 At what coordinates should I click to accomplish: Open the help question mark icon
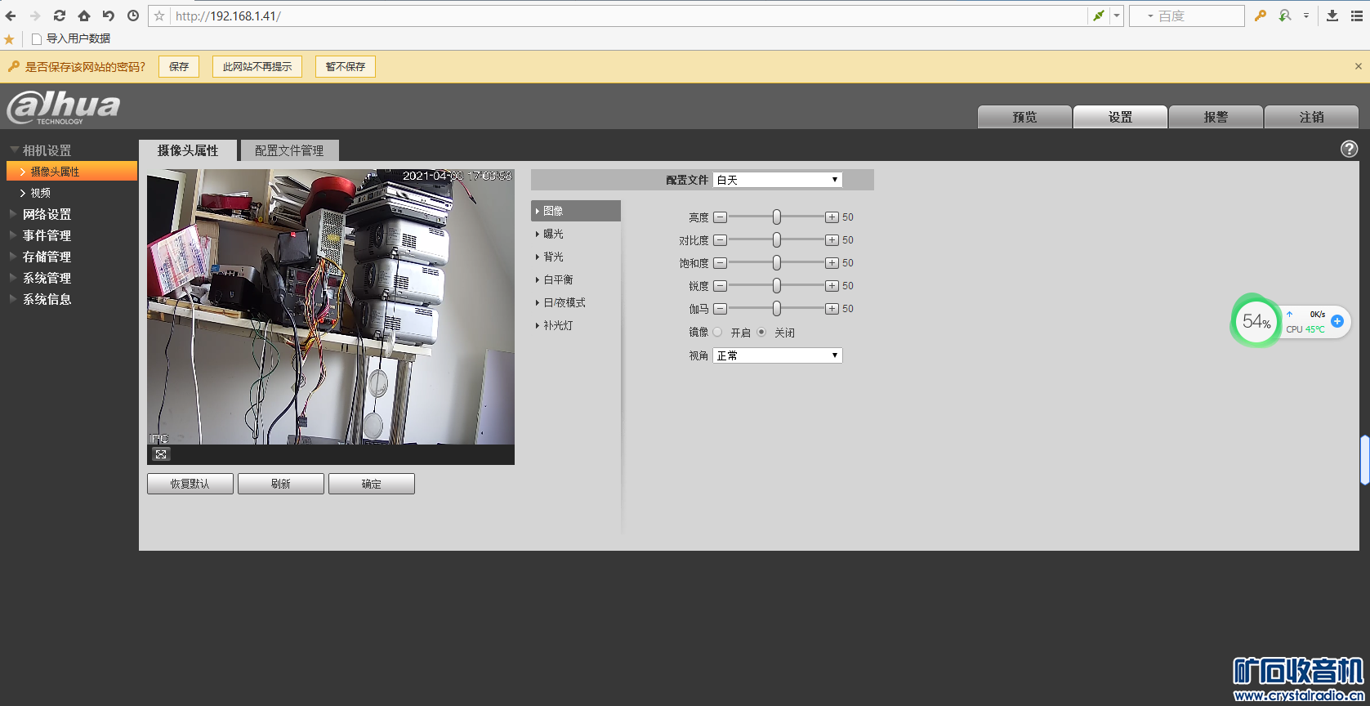(1349, 149)
